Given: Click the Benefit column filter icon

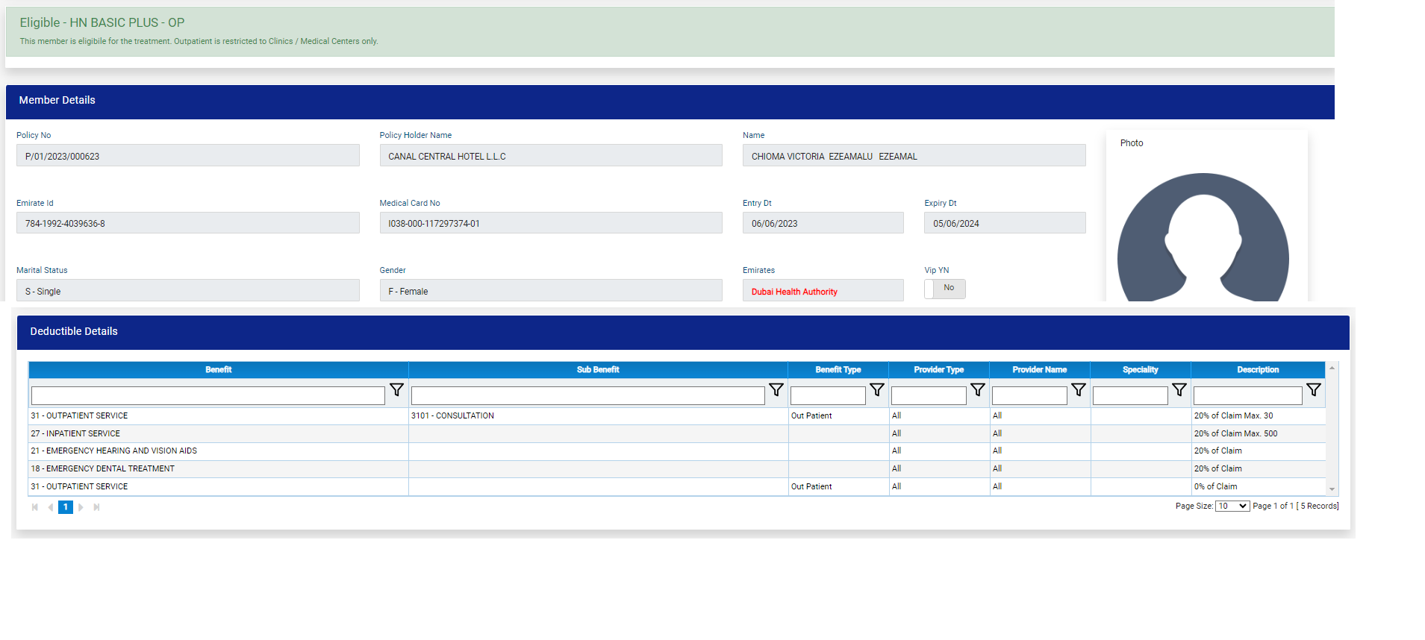Looking at the screenshot, I should (396, 390).
